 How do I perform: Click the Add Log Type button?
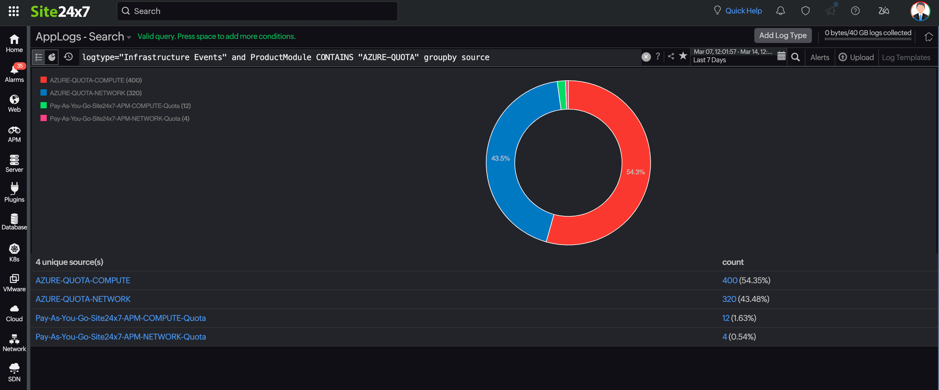(783, 35)
